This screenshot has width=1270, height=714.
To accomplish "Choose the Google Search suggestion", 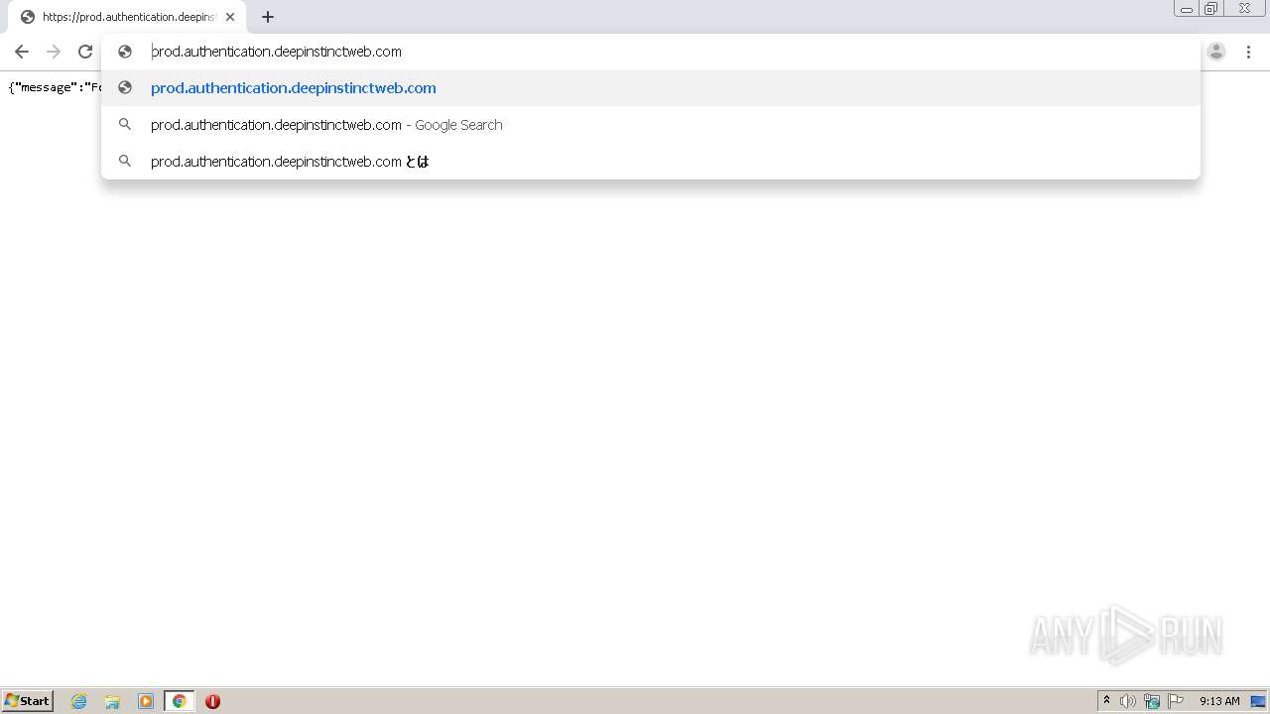I will [x=651, y=125].
